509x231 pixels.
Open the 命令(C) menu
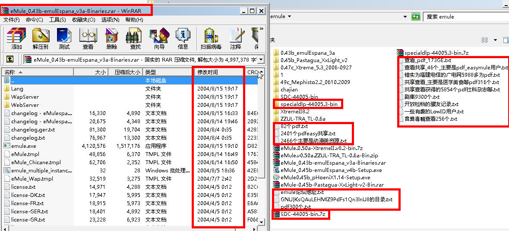pyautogui.click(x=35, y=20)
